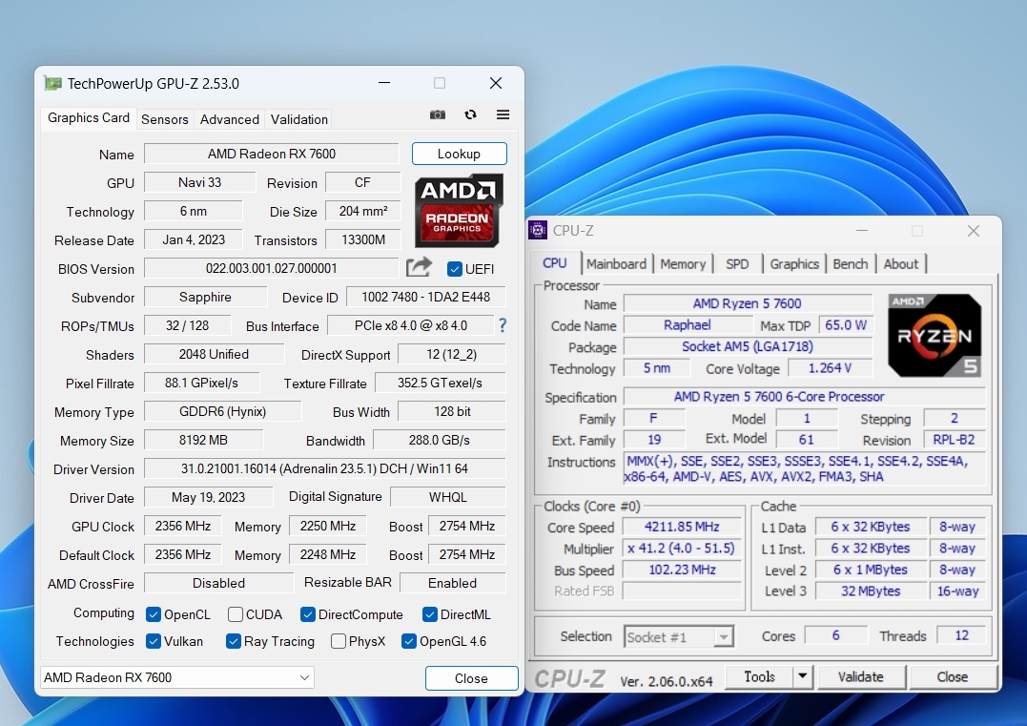Click the Bandwidth value 288.0 GB/s

pyautogui.click(x=440, y=441)
